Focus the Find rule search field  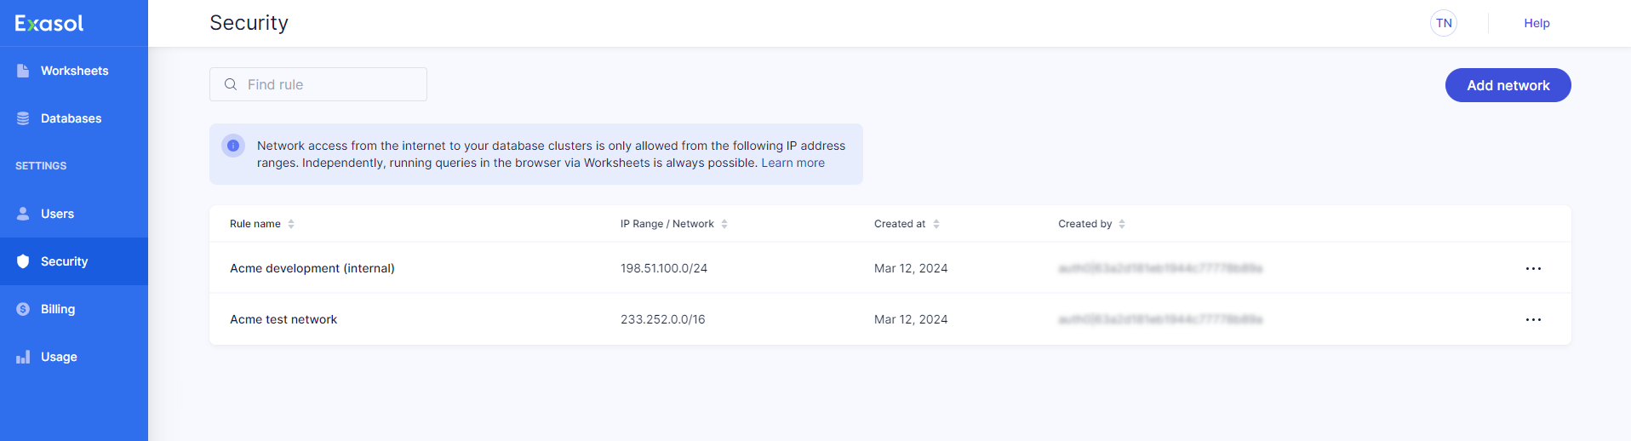(x=332, y=84)
